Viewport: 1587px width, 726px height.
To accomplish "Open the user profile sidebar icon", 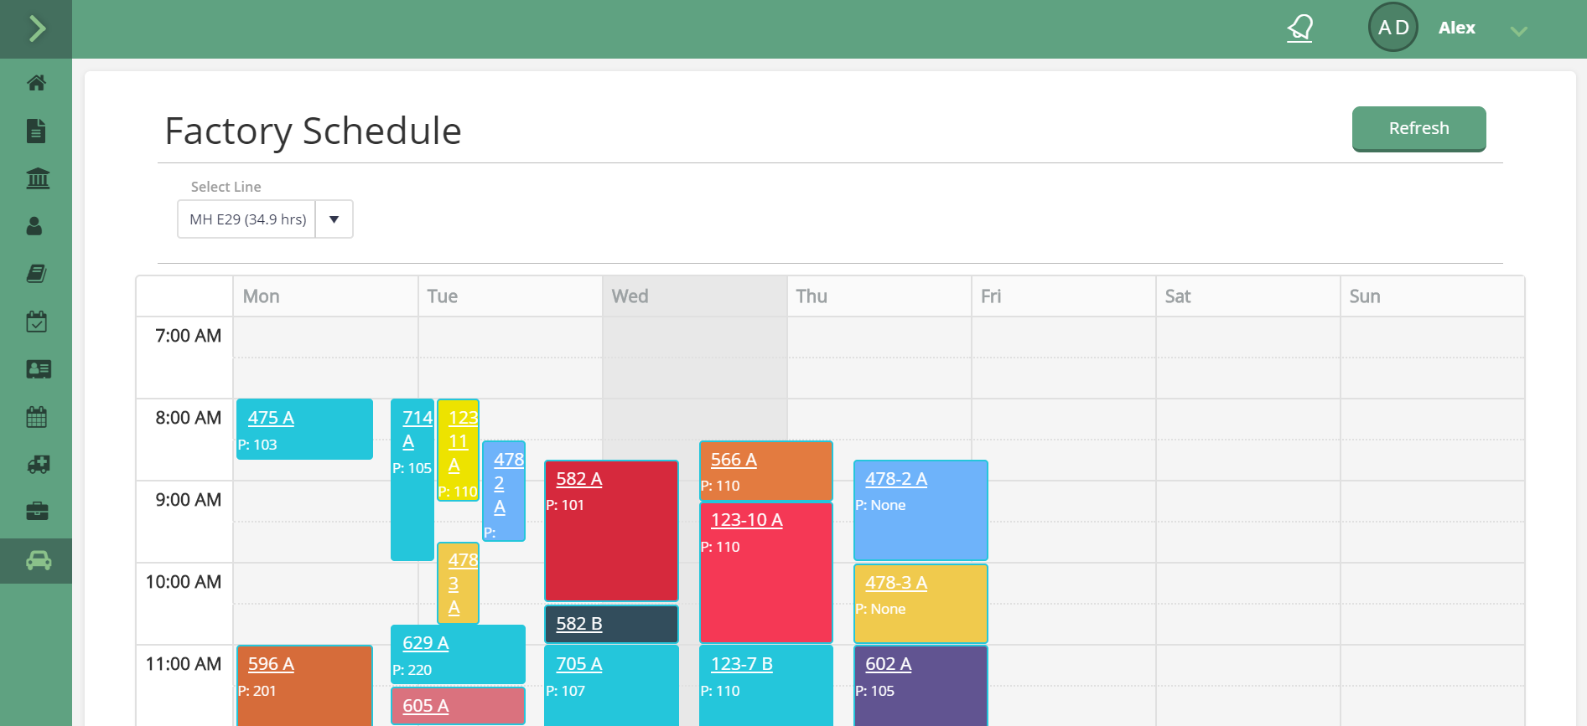I will [34, 226].
